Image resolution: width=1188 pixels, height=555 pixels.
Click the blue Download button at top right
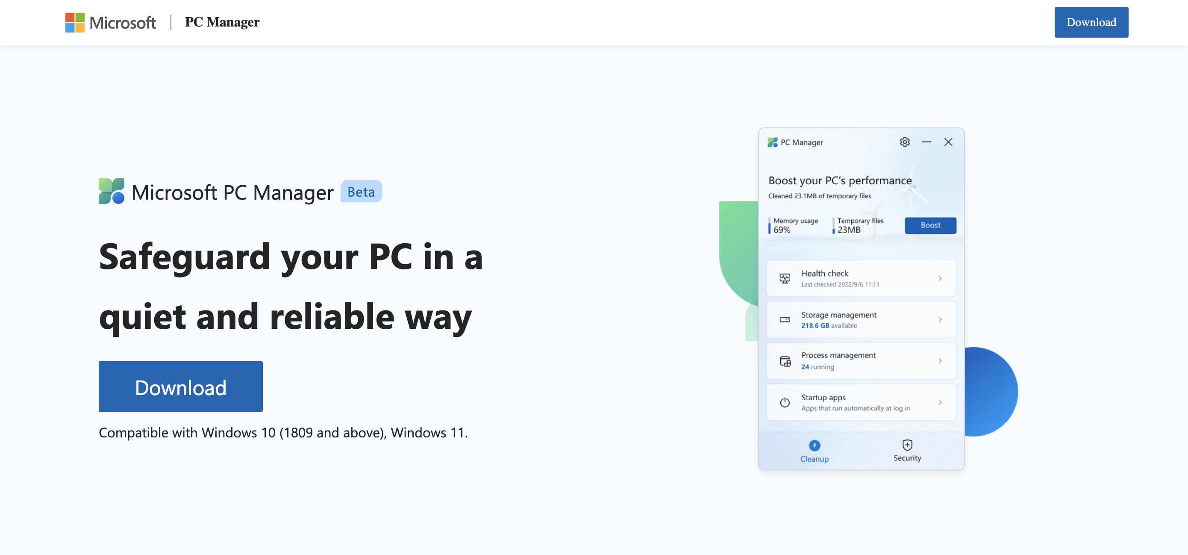click(1091, 22)
